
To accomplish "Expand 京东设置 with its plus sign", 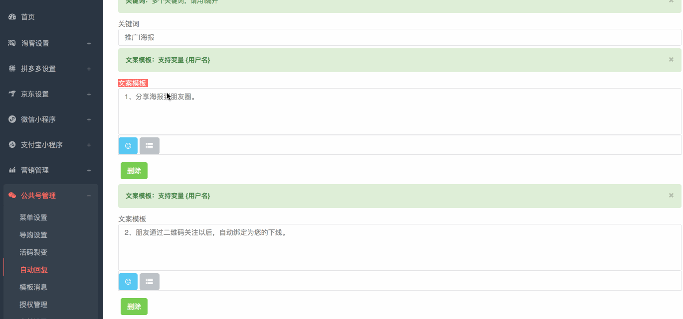I will pos(89,94).
